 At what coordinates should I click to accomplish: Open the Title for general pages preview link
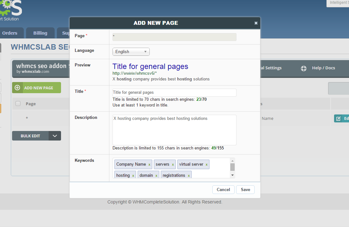pyautogui.click(x=150, y=66)
